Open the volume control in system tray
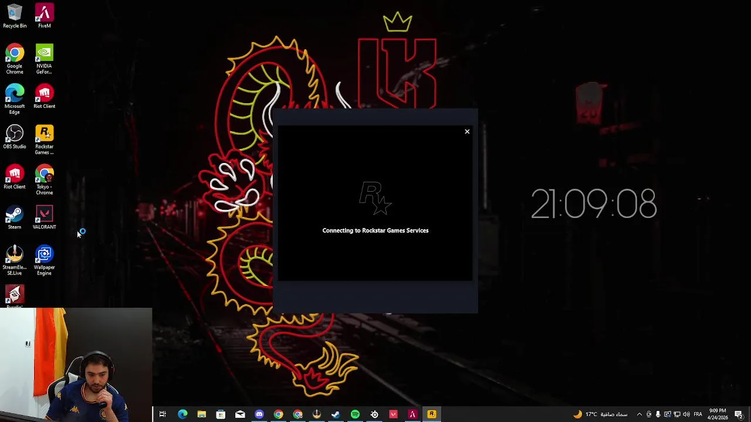Screen dimensions: 751x422 686,414
